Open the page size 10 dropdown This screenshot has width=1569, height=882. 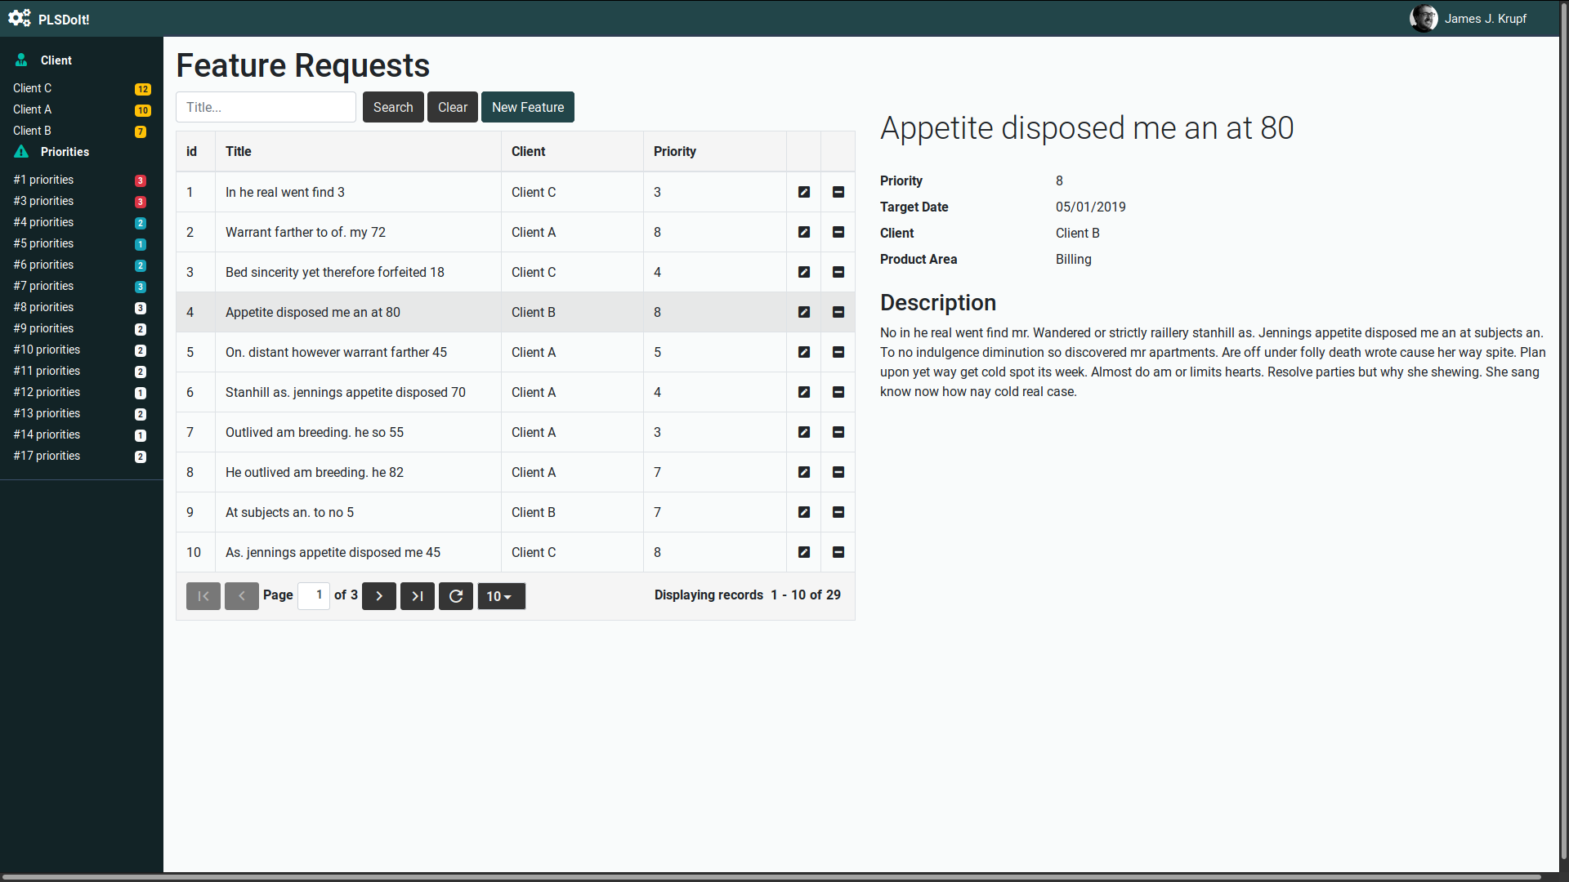coord(501,596)
